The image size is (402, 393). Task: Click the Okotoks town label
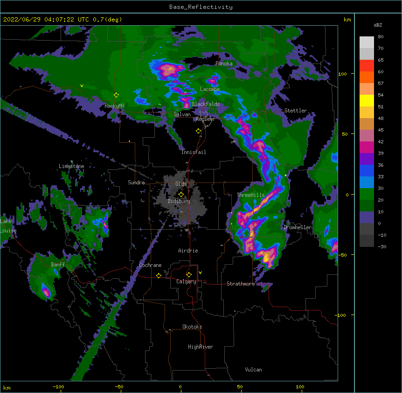192,327
